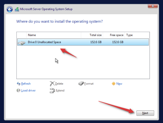This screenshot has height=123, width=163.
Task: Select Drive 0 Unallocated Space row
Action: (x=83, y=42)
